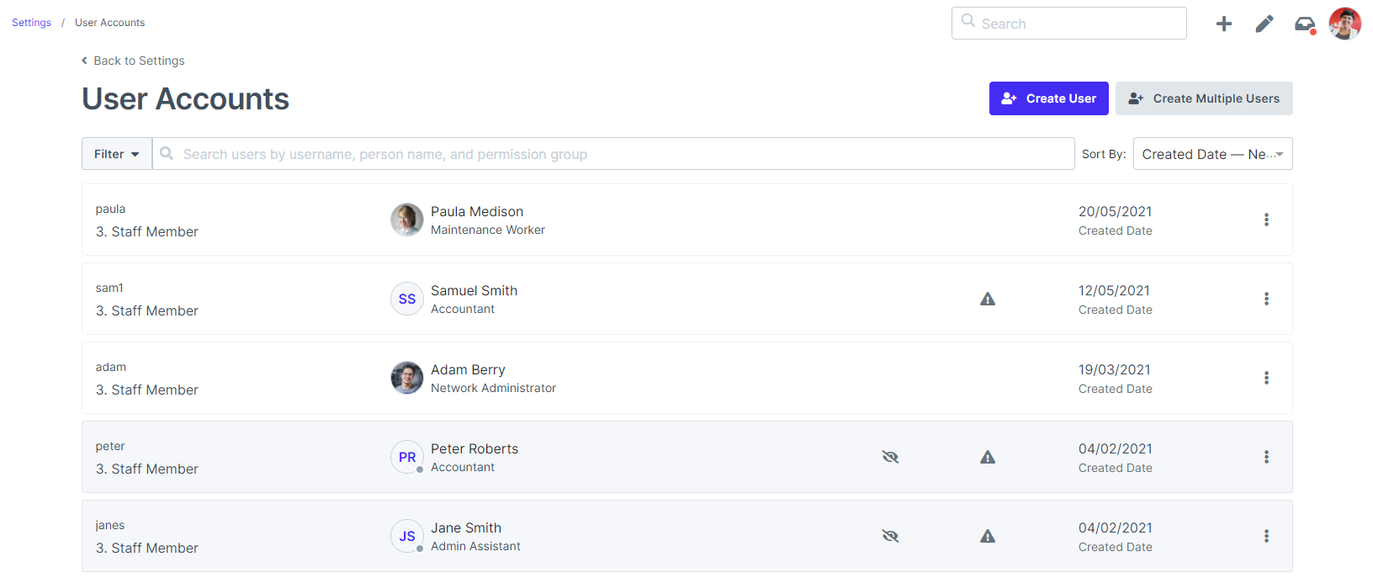The width and height of the screenshot is (1373, 578).
Task: Expand the Filter dropdown
Action: [x=116, y=153]
